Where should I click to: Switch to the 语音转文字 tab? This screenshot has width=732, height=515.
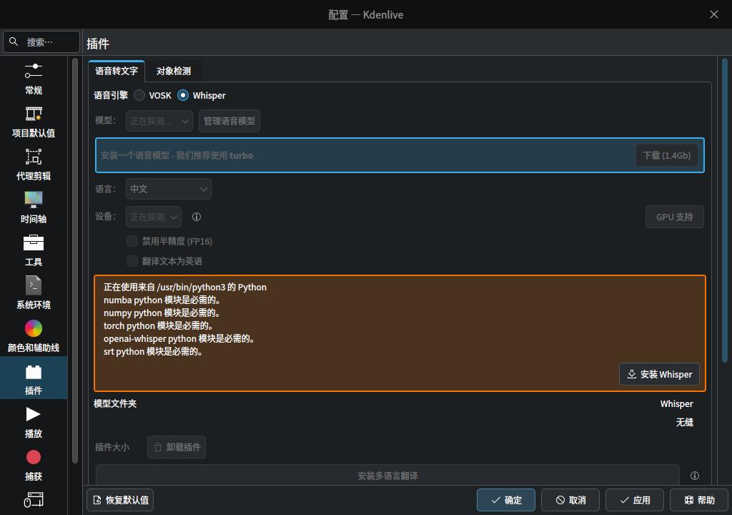coord(117,71)
